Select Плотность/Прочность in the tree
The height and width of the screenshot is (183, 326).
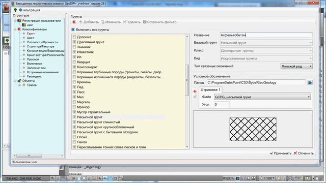(x=42, y=42)
